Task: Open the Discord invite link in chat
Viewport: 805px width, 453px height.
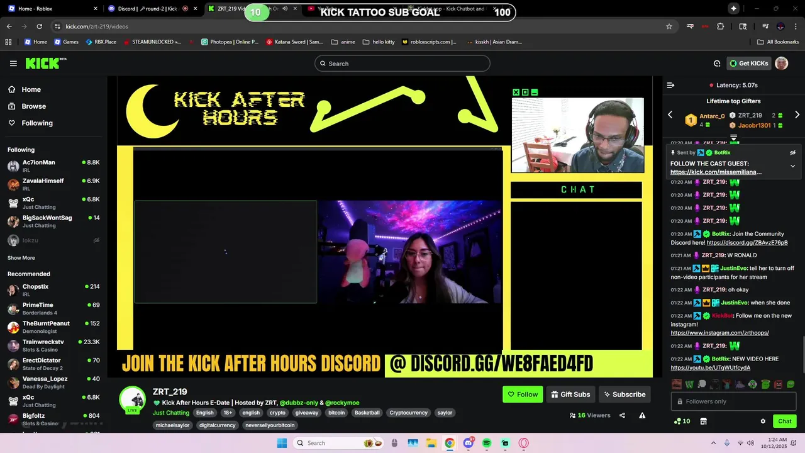Action: click(747, 243)
